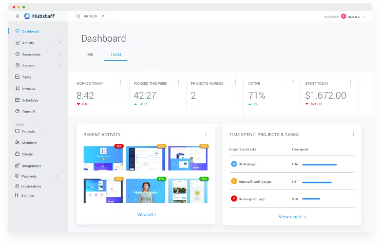Click the Members people icon
Viewport: 381px width, 245px height.
tap(17, 142)
